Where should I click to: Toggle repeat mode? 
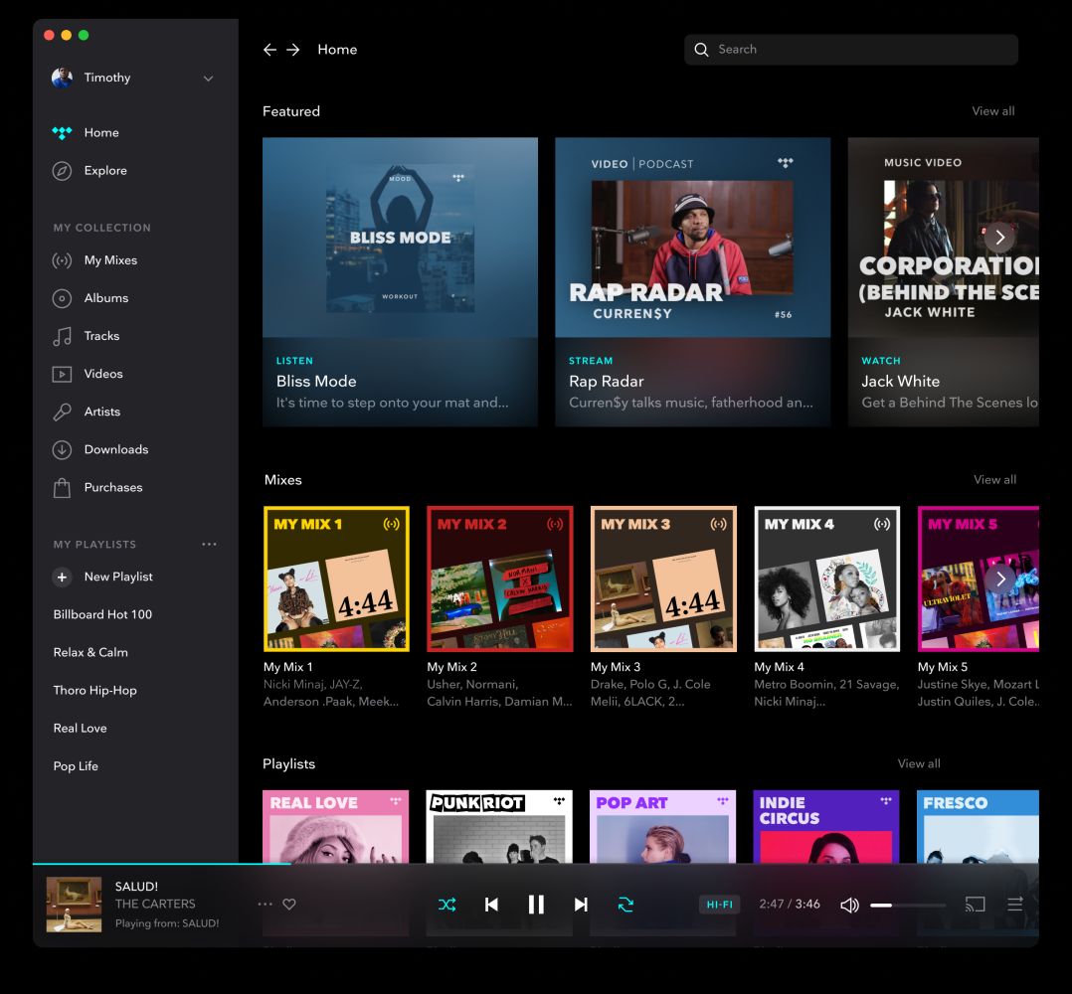click(625, 905)
